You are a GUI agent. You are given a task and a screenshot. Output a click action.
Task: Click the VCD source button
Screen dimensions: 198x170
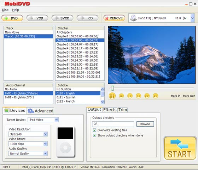pyautogui.click(x=37, y=18)
